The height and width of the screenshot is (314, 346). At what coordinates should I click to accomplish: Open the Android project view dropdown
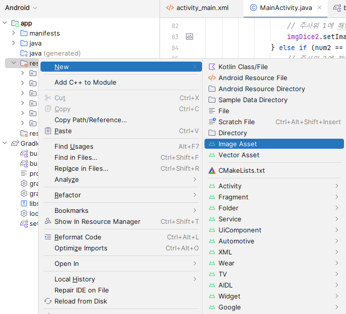pyautogui.click(x=21, y=8)
